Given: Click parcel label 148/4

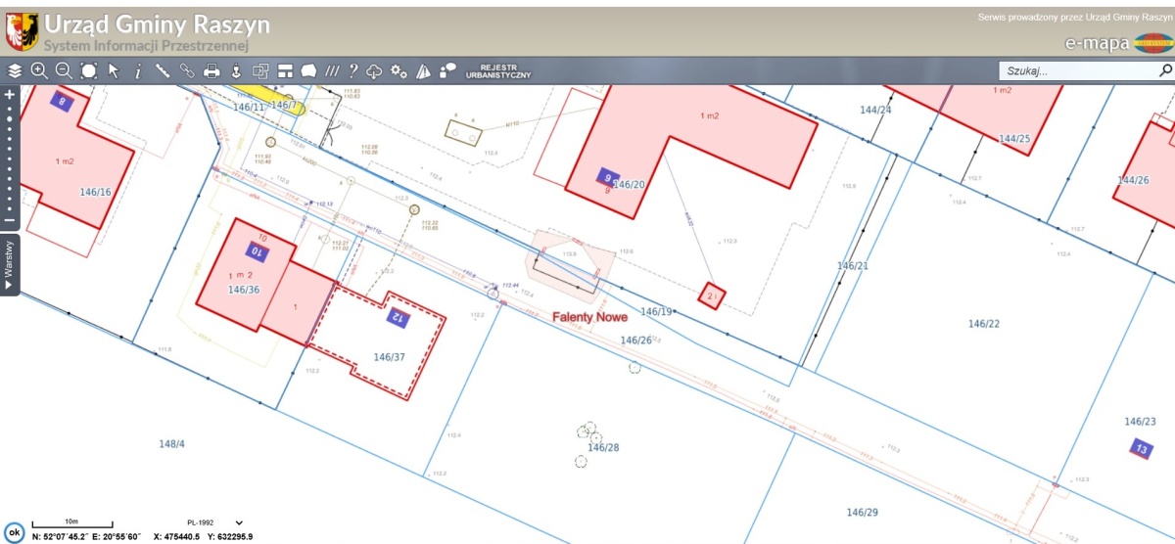Looking at the screenshot, I should click(x=171, y=444).
